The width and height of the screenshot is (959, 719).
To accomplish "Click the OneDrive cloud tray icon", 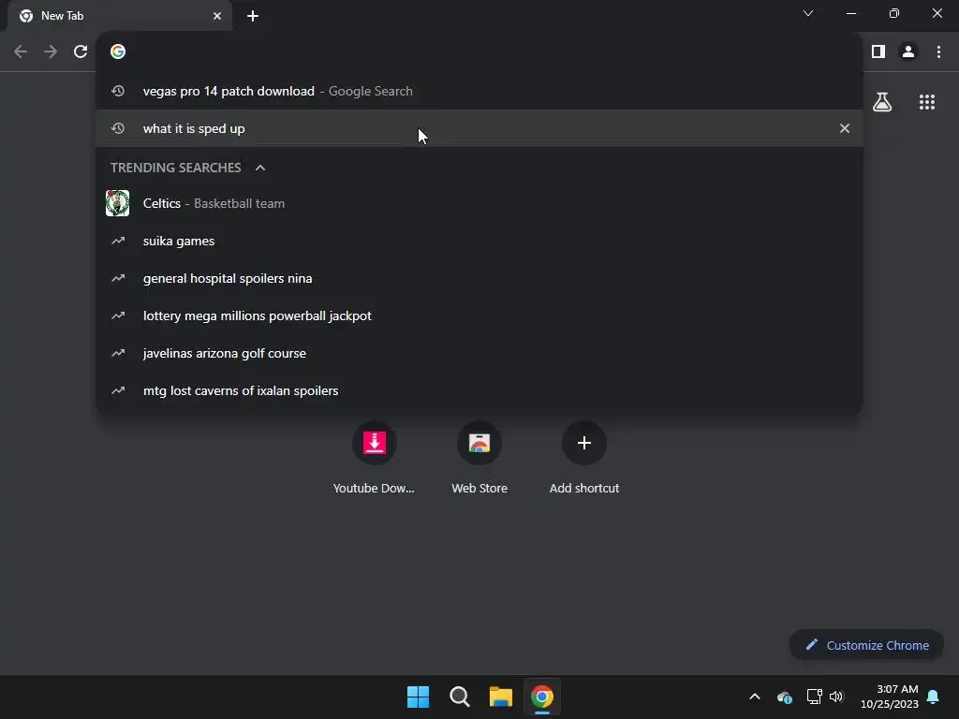I will click(x=785, y=697).
